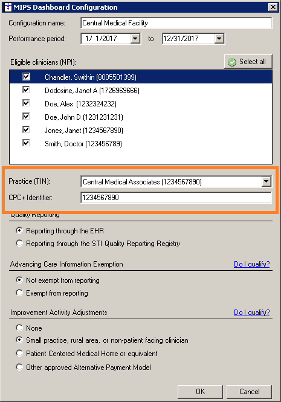Open the performance period end date dropdown
281x402 pixels.
219,39
